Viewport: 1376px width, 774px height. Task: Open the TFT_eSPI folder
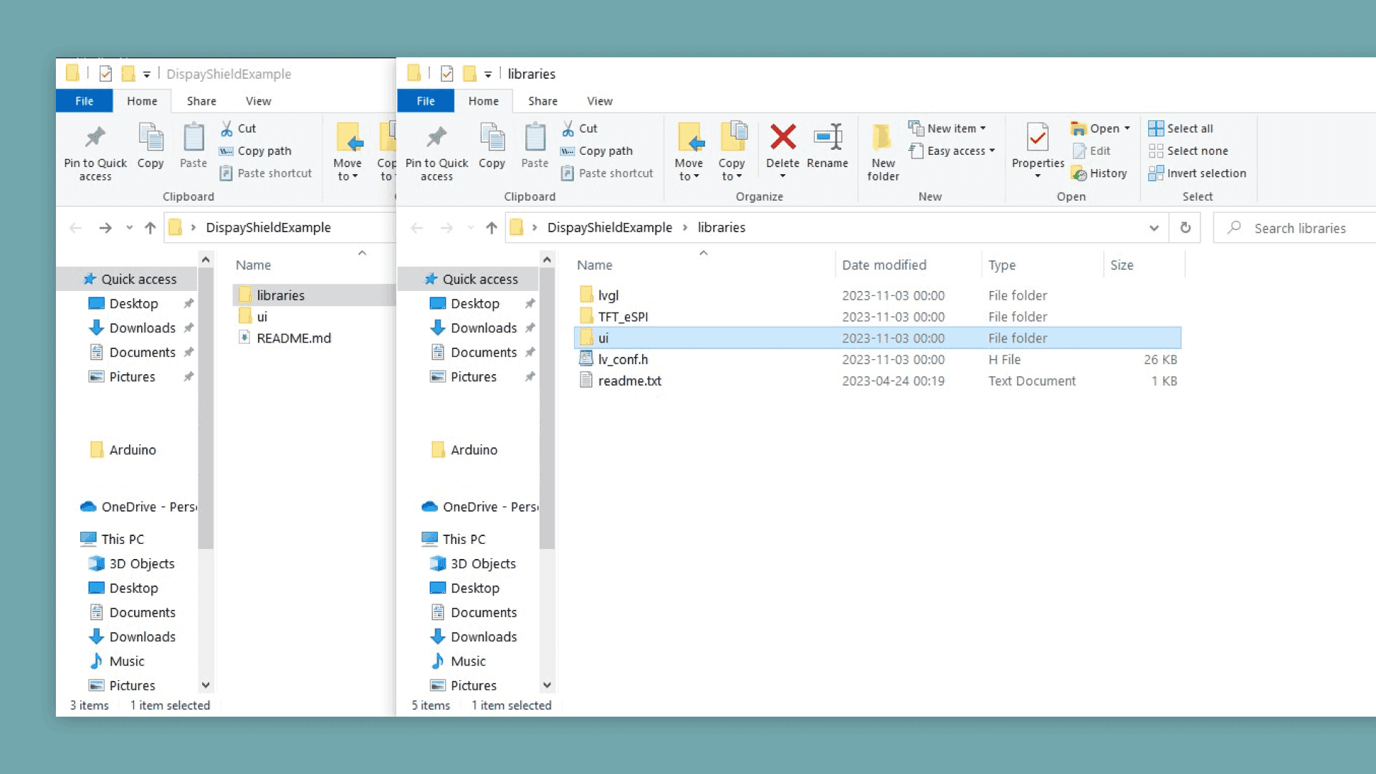(x=624, y=316)
